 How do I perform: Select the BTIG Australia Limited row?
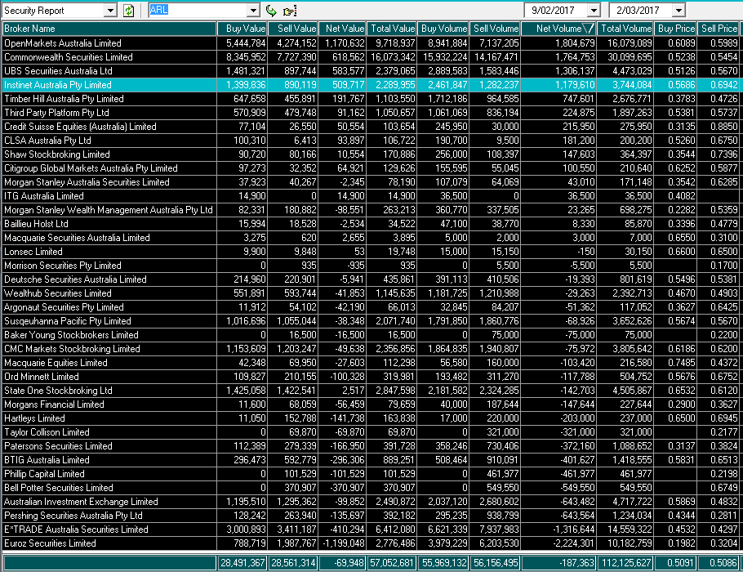point(371,460)
